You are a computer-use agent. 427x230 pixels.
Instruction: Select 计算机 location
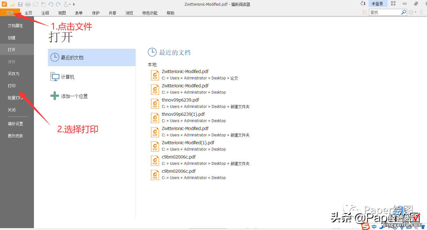coord(92,77)
